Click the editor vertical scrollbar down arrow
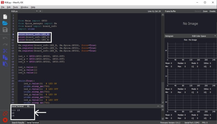 coord(163,103)
